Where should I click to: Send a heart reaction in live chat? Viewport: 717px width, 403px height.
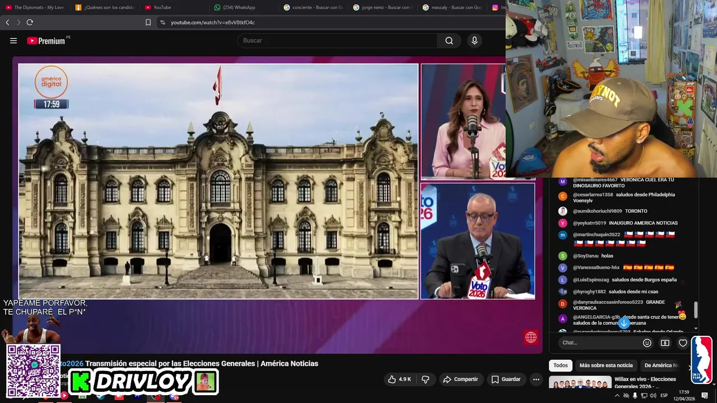point(683,343)
